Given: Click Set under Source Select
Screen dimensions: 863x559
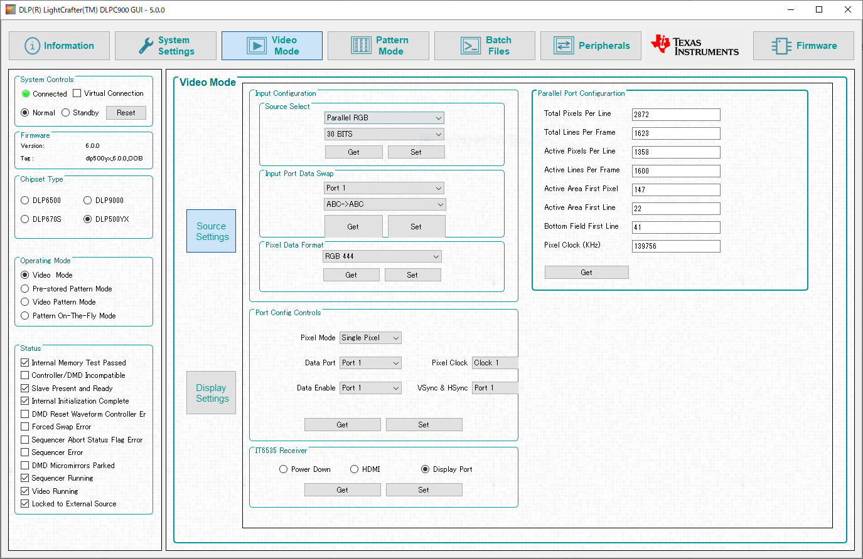Looking at the screenshot, I should (x=416, y=152).
